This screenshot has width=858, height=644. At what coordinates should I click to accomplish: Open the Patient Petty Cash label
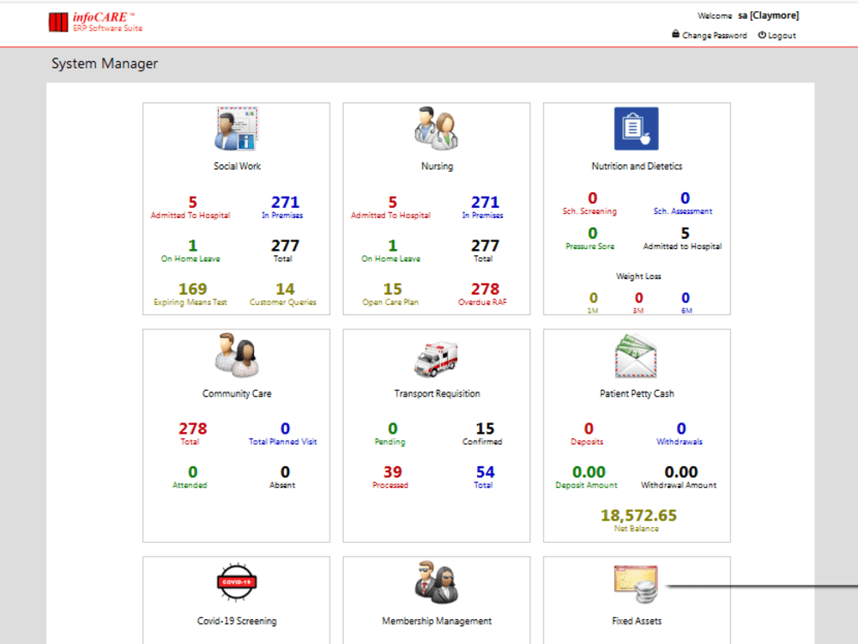[637, 393]
